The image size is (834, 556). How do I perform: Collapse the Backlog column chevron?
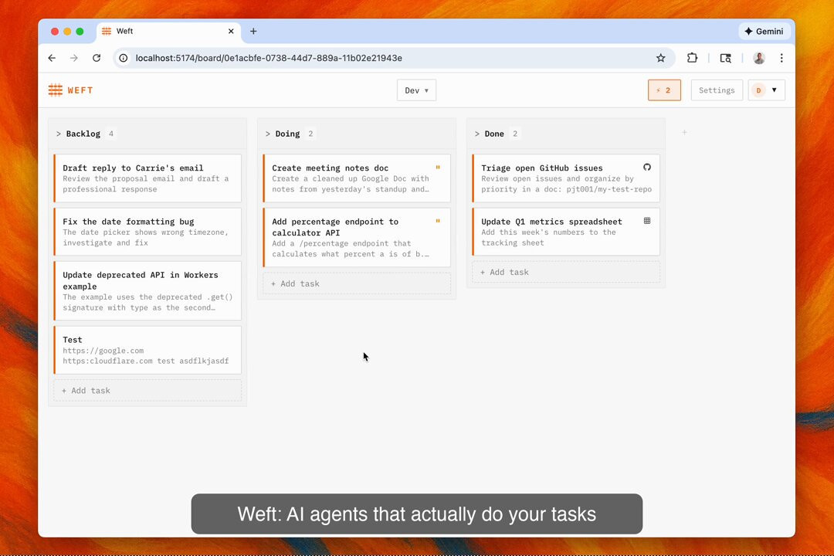(59, 134)
